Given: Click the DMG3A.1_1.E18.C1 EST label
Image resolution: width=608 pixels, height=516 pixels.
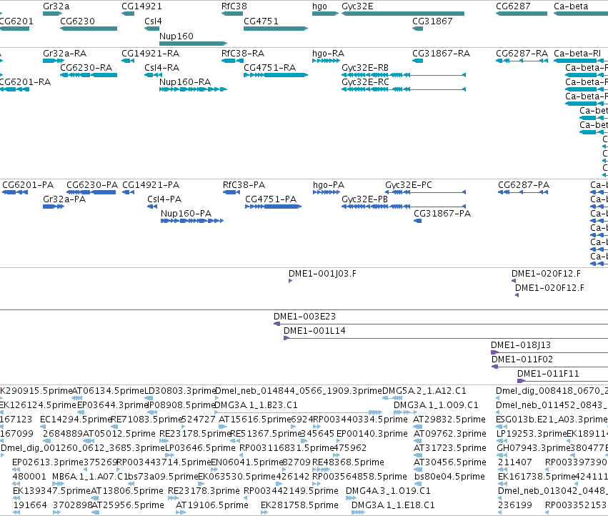Looking at the screenshot, I should tap(393, 505).
